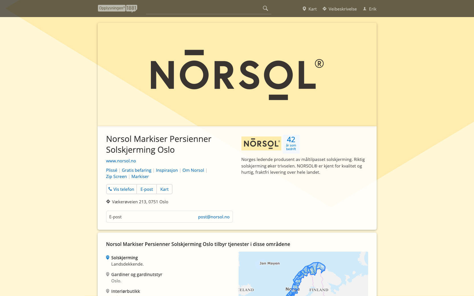Screen dimensions: 474x296
Task: Follow the Plissé link
Action: point(112,170)
